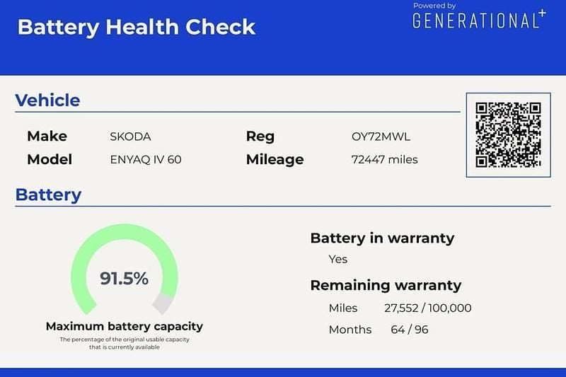Click the grey unfilled gauge segment
The width and height of the screenshot is (566, 377).
[x=163, y=303]
